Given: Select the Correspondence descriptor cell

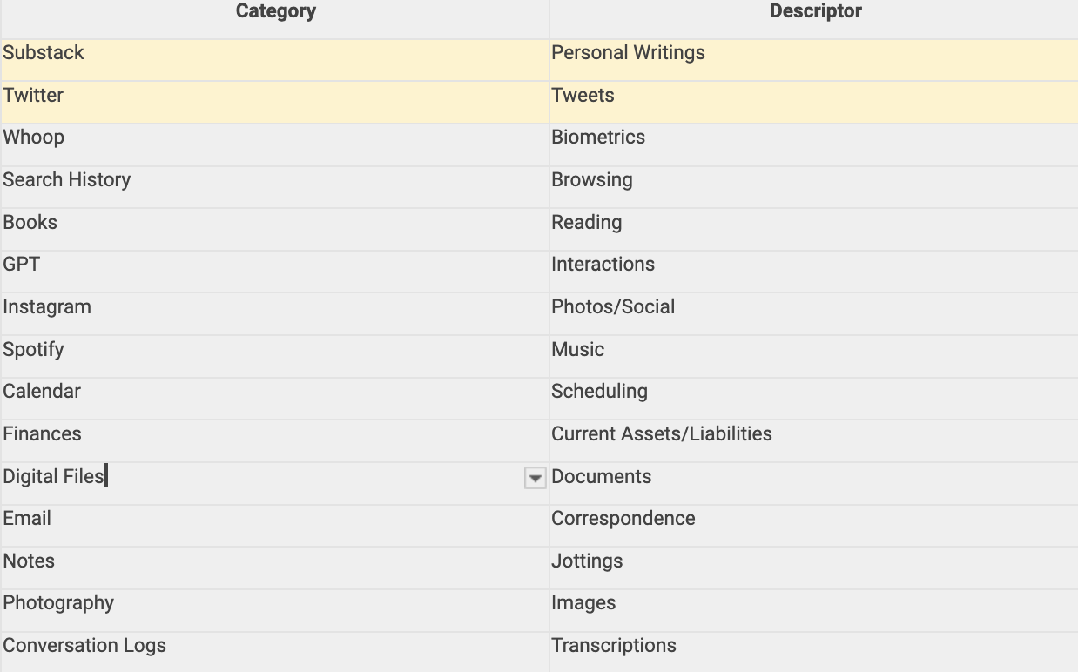Looking at the screenshot, I should pyautogui.click(x=623, y=519).
